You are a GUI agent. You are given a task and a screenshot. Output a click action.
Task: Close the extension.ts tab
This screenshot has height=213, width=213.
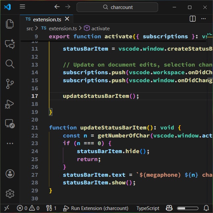pos(67,19)
